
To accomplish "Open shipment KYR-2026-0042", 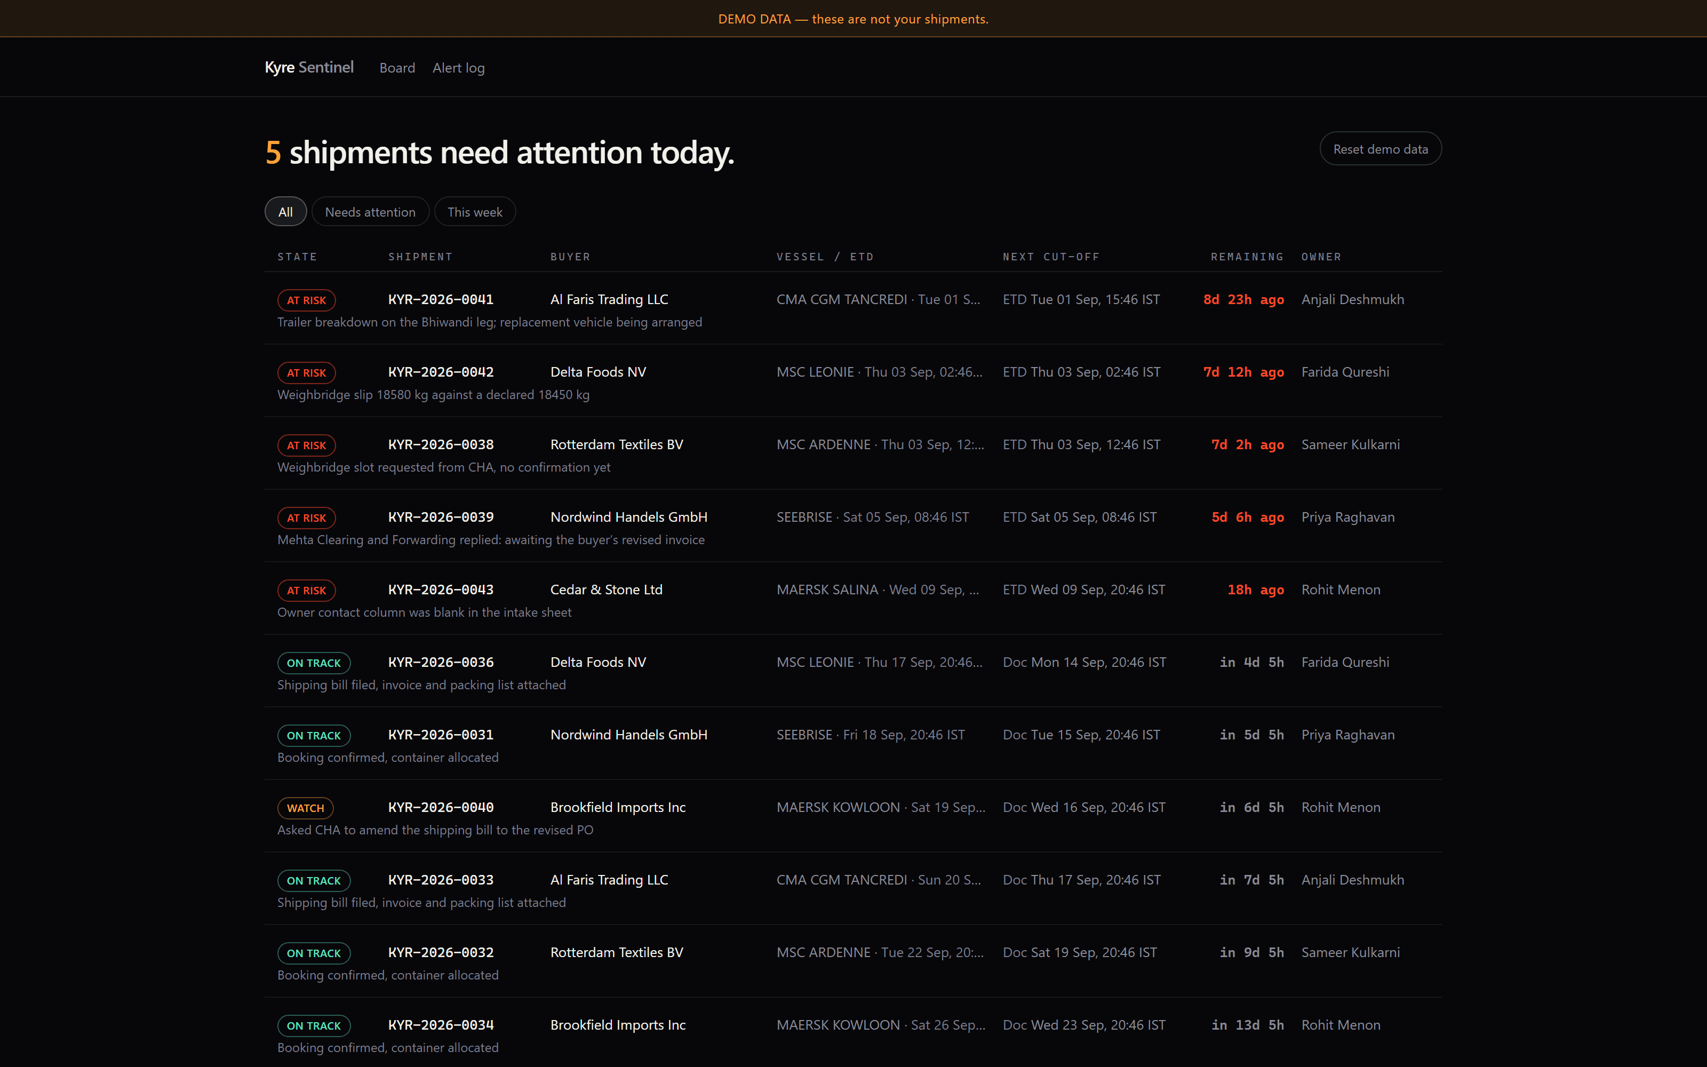I will coord(441,372).
